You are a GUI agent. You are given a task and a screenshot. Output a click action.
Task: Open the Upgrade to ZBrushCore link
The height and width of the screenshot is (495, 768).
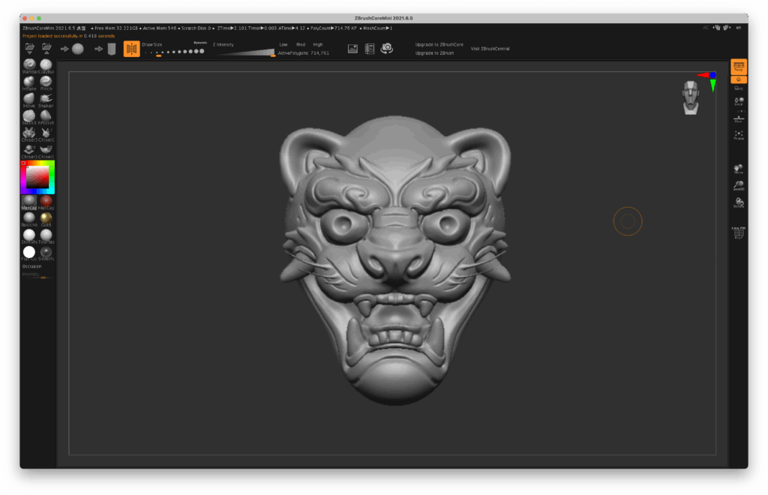click(439, 44)
